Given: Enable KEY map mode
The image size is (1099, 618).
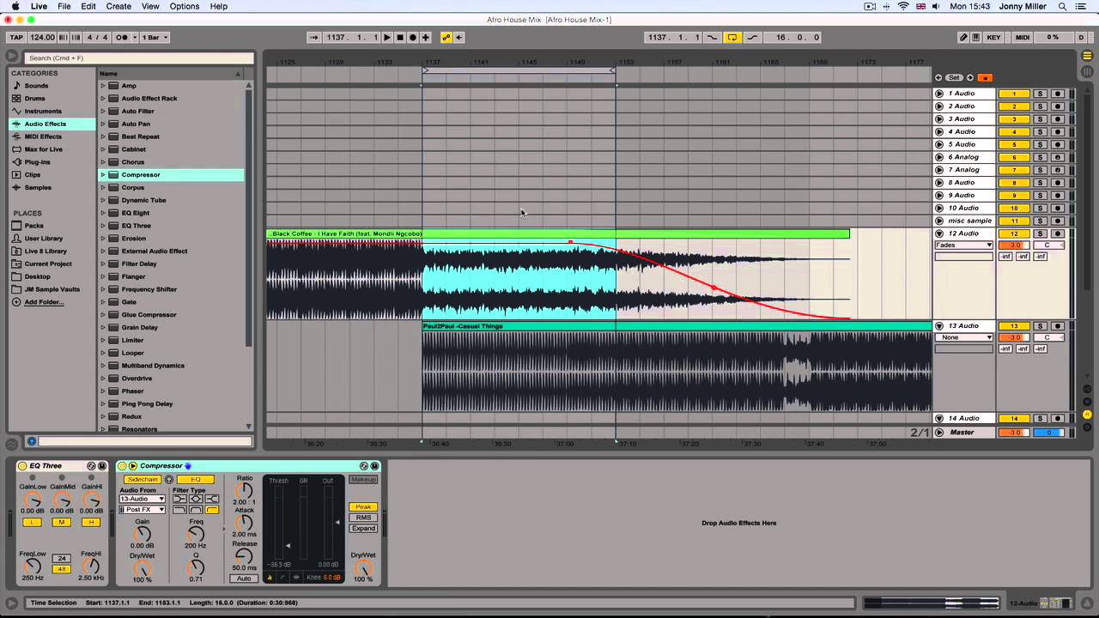Looking at the screenshot, I should pyautogui.click(x=994, y=37).
